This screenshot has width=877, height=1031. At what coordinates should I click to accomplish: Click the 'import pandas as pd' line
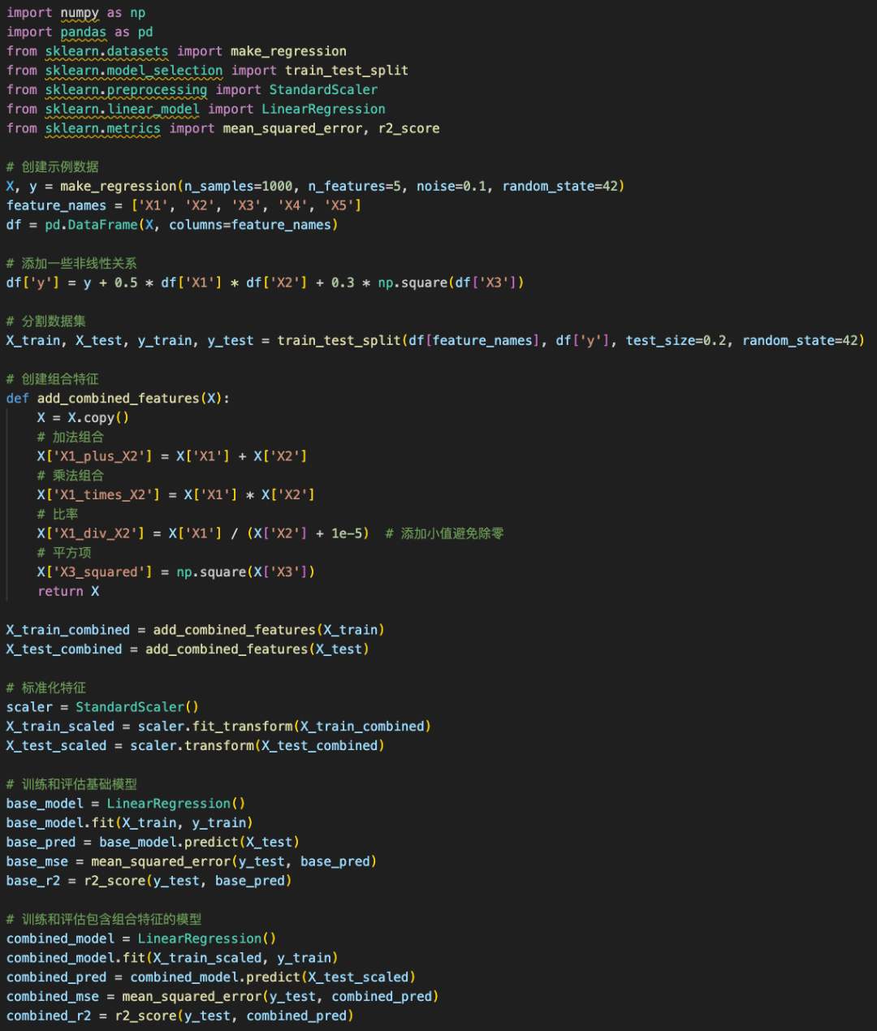point(80,32)
